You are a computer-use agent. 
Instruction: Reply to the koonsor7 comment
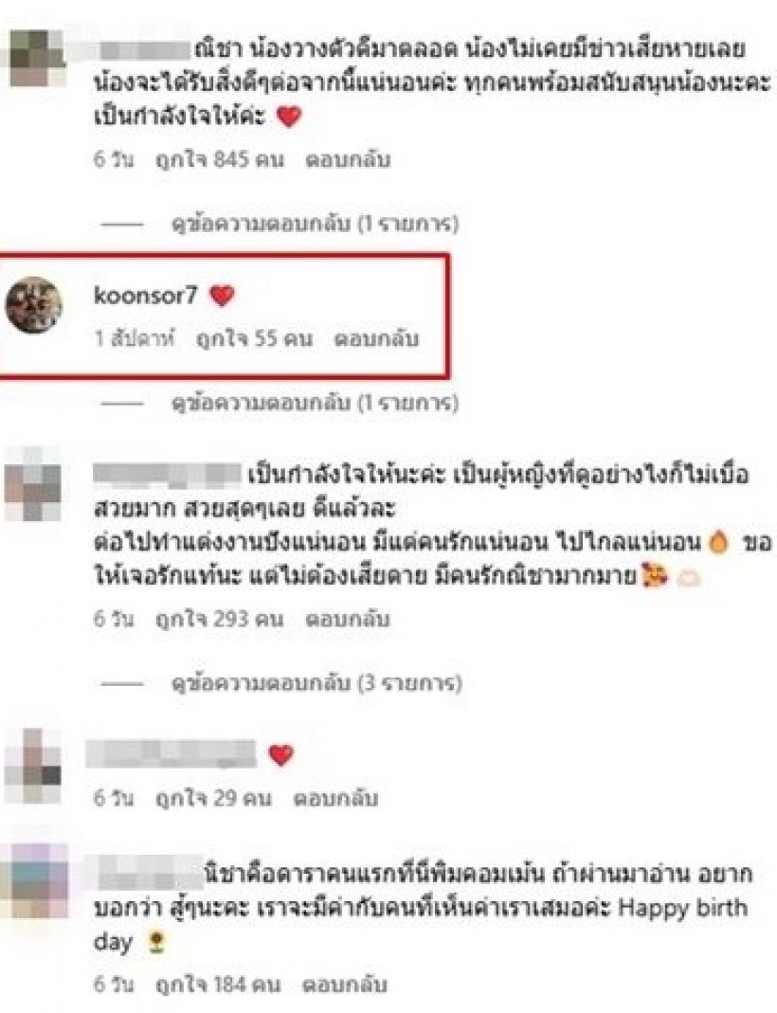click(x=376, y=338)
